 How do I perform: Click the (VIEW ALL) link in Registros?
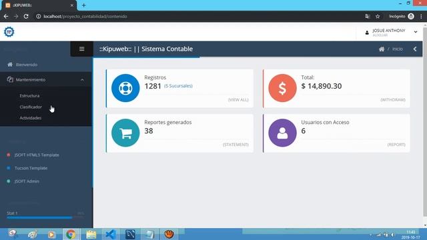click(x=238, y=100)
